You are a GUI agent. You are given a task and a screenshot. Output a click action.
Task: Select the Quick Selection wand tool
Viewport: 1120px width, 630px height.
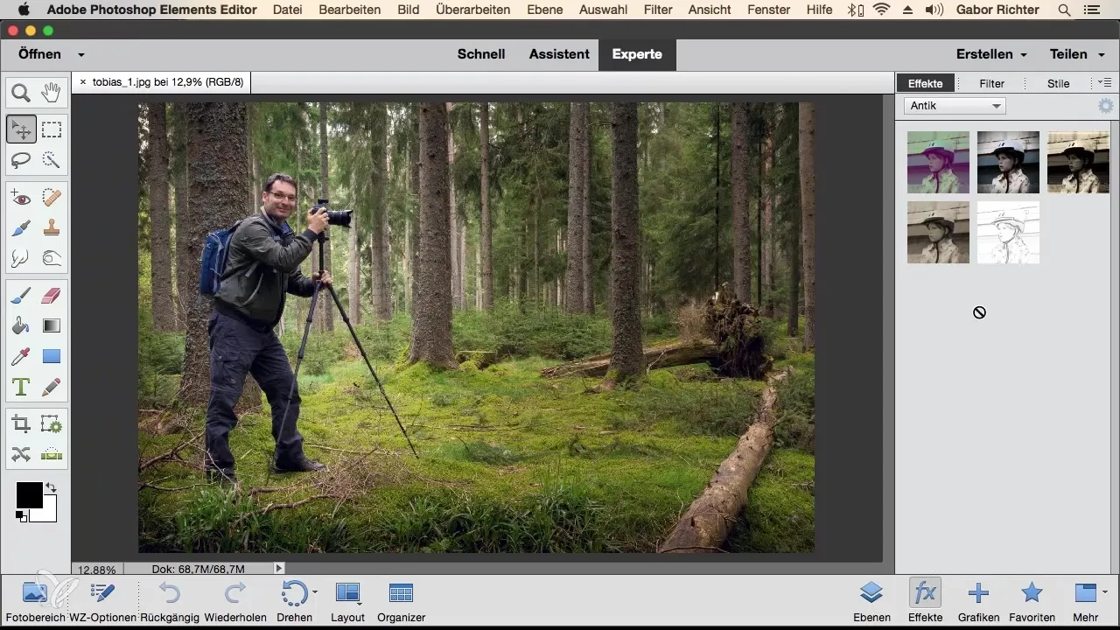[52, 160]
